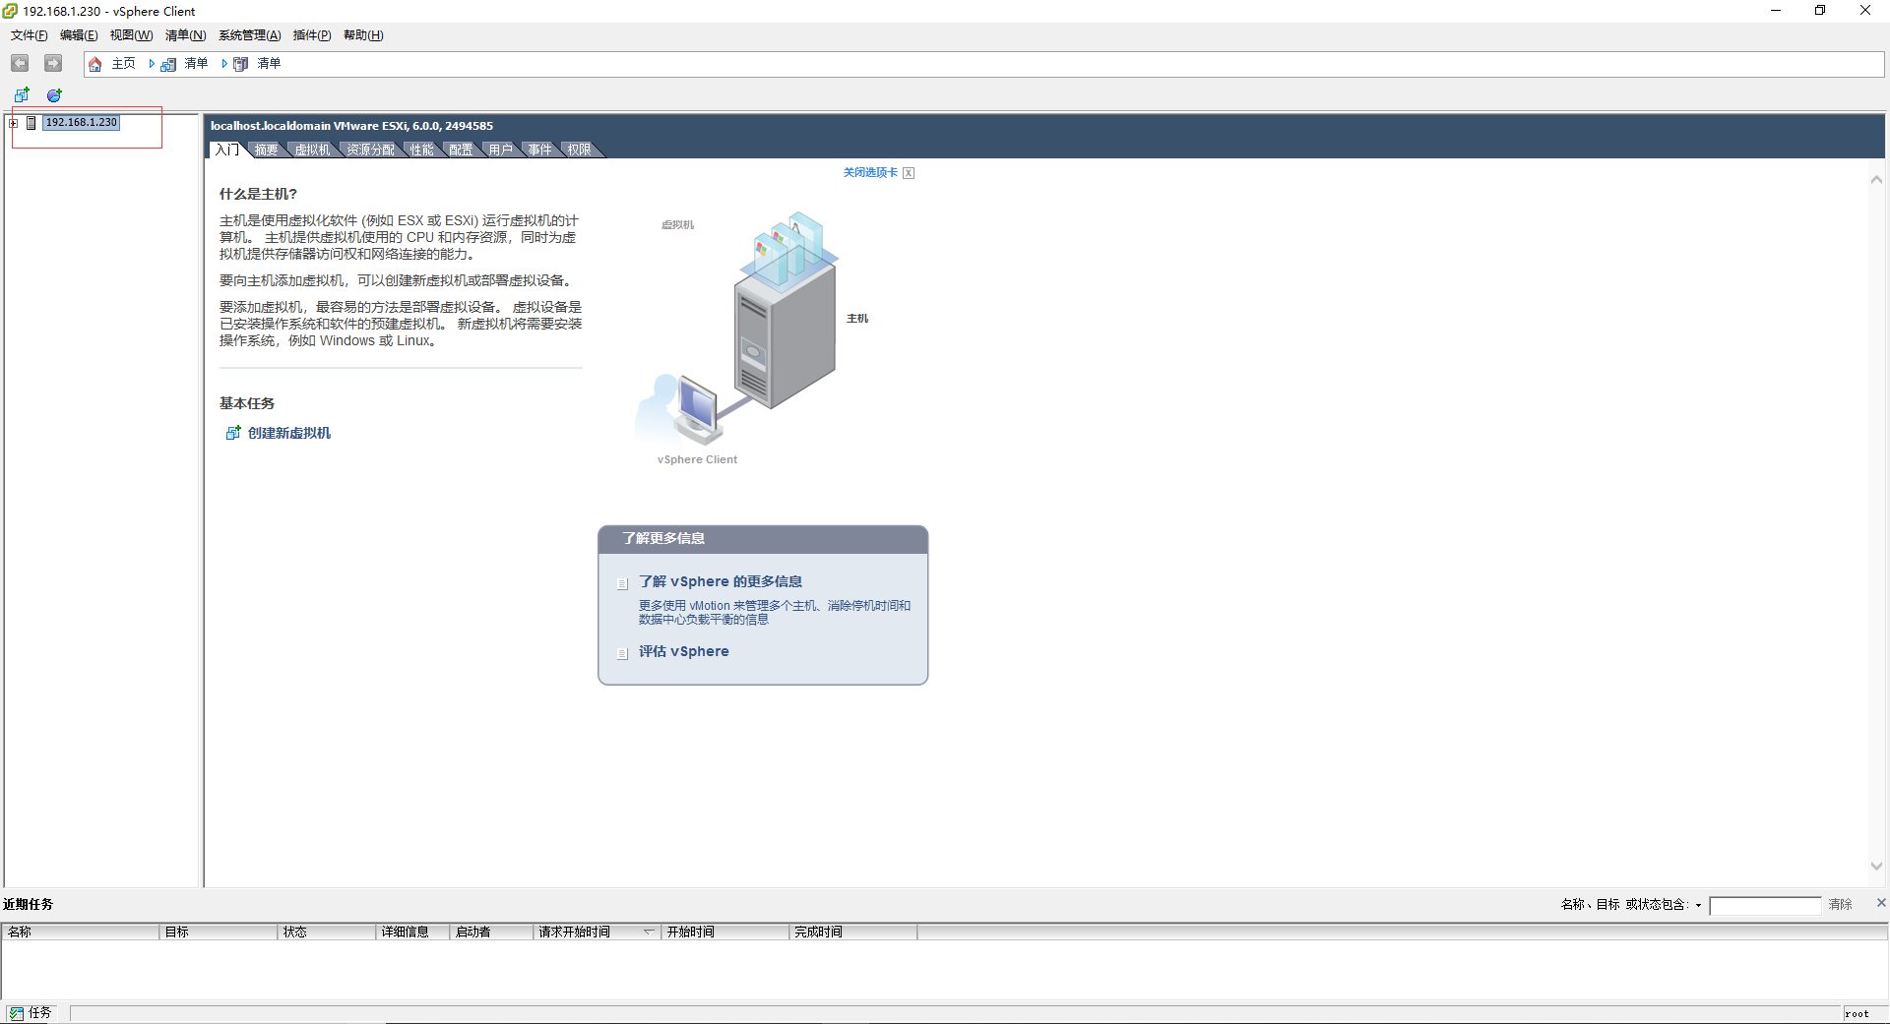Switch to the 摘要 tab

(266, 150)
